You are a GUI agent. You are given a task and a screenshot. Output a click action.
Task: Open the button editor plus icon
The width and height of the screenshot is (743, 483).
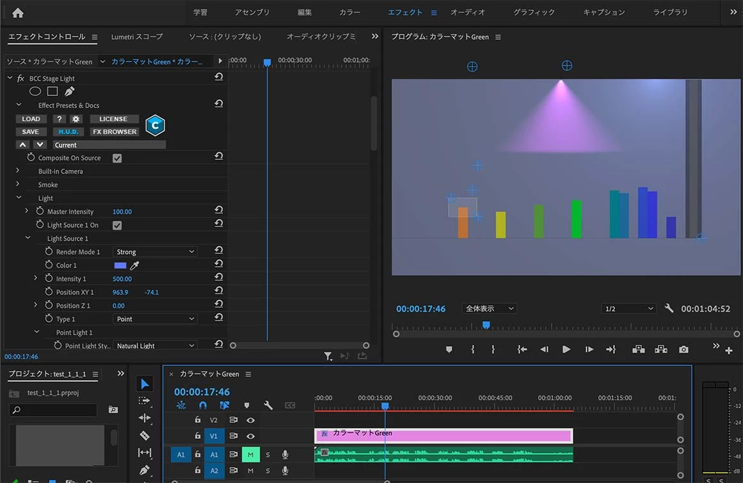[x=729, y=351]
